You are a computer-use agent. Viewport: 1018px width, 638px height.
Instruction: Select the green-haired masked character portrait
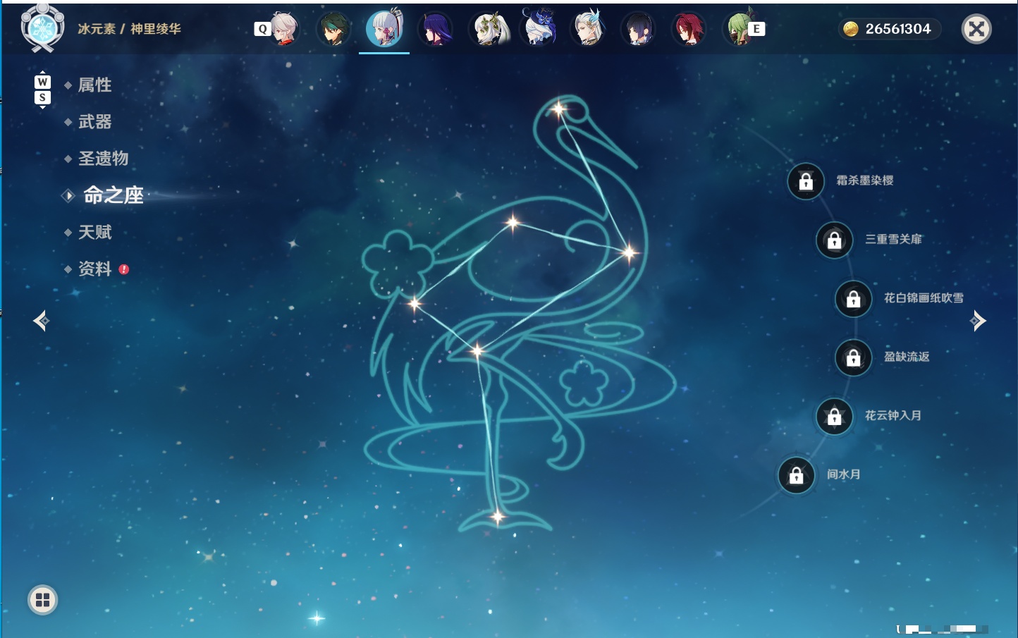[x=739, y=29]
